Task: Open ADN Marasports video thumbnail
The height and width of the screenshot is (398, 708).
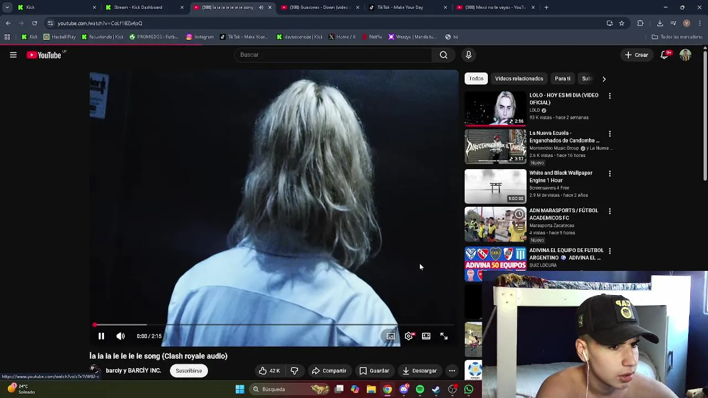Action: 496,224
